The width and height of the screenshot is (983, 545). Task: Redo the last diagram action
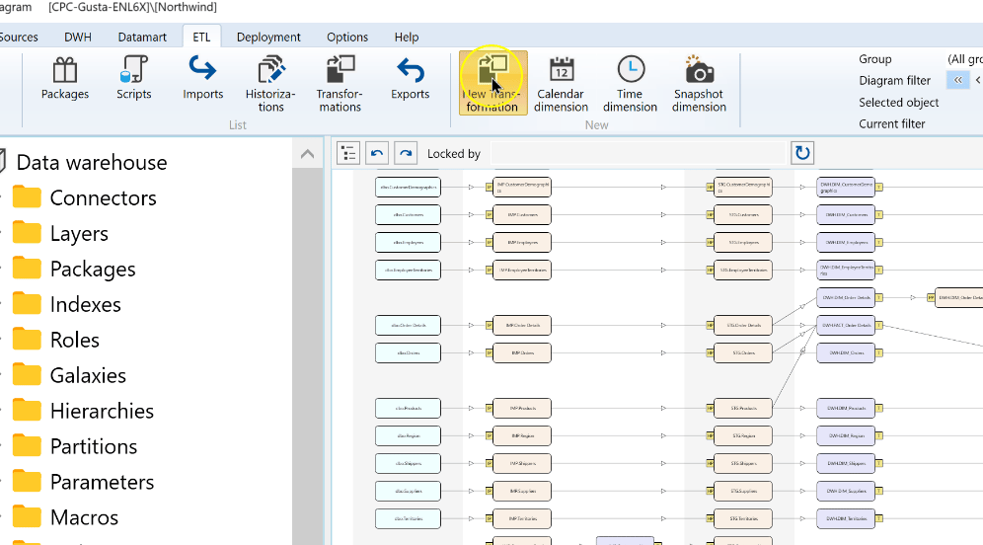(x=406, y=153)
